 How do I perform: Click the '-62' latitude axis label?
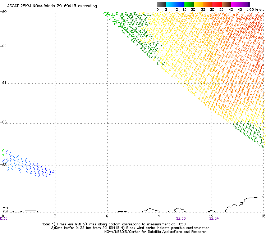tap(3, 46)
